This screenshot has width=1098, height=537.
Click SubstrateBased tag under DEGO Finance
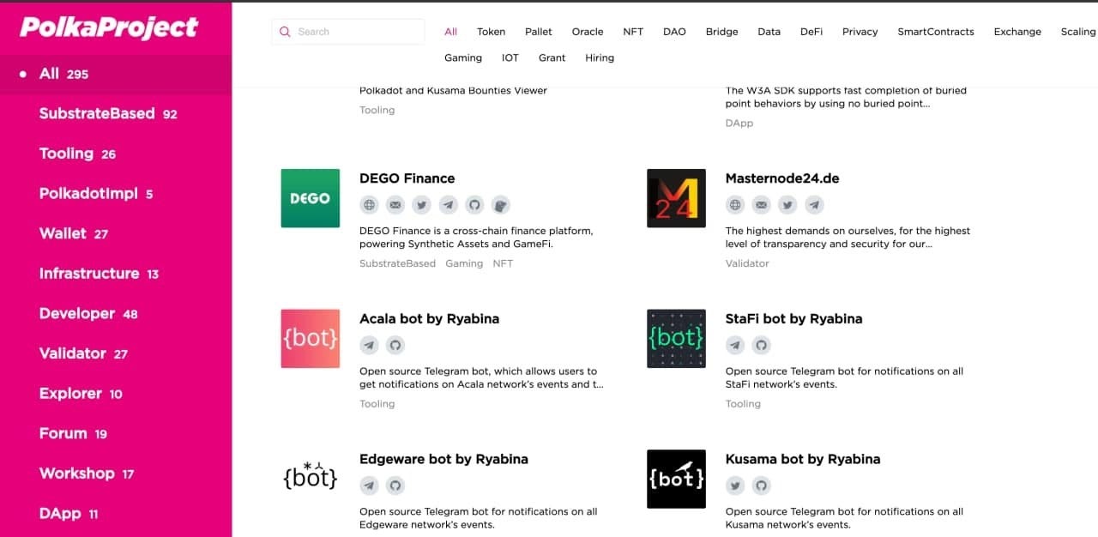tap(397, 263)
